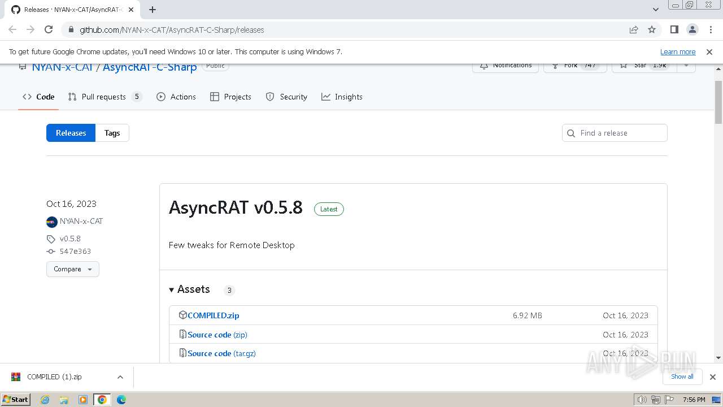This screenshot has height=407, width=723.
Task: Open the Code repository tab
Action: [x=38, y=97]
